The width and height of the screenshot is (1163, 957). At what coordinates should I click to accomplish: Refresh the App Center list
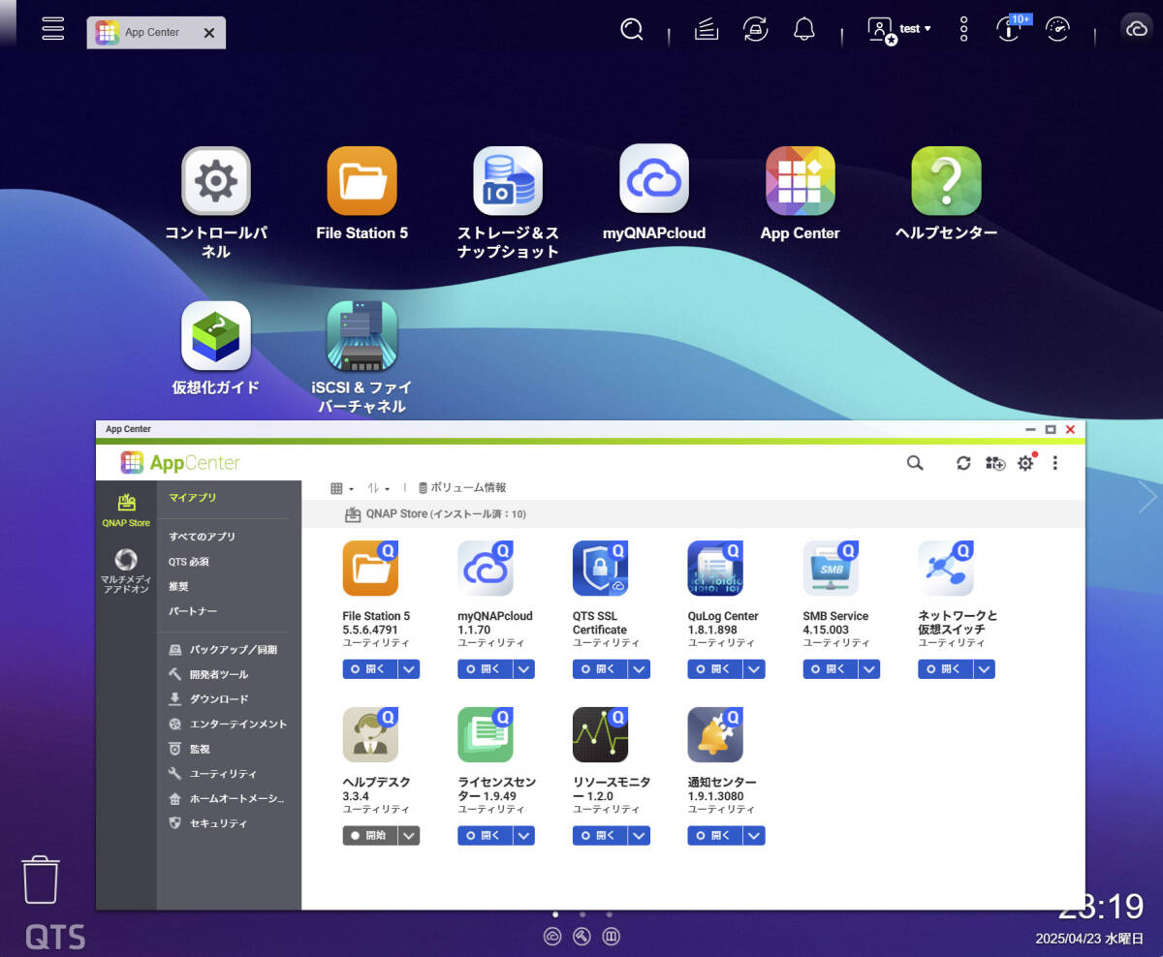[x=963, y=463]
